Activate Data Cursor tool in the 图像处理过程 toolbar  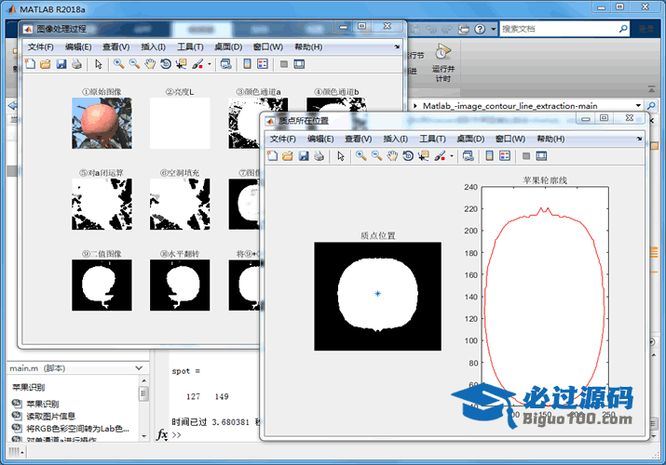(x=181, y=64)
